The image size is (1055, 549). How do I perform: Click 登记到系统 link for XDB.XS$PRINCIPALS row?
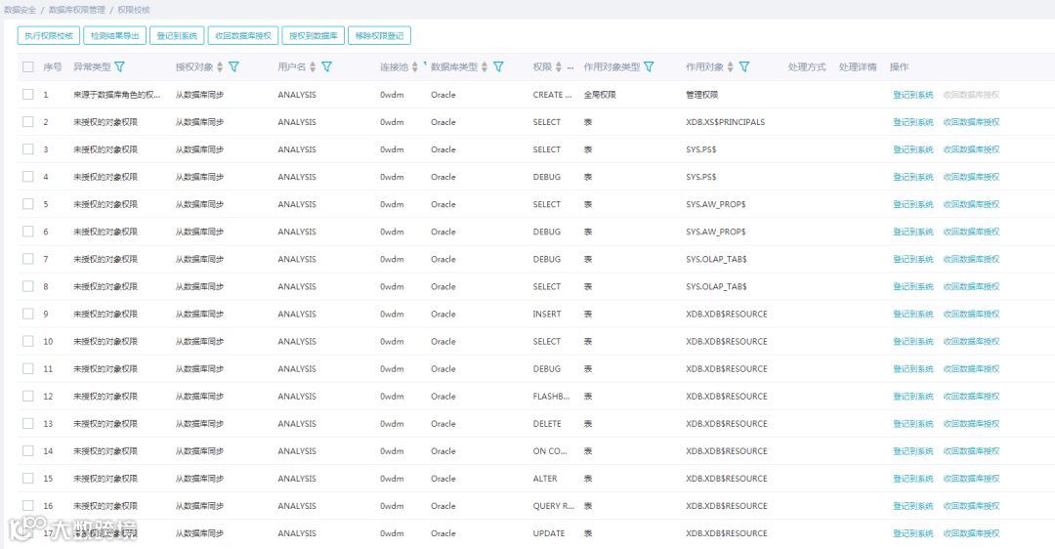[x=913, y=122]
